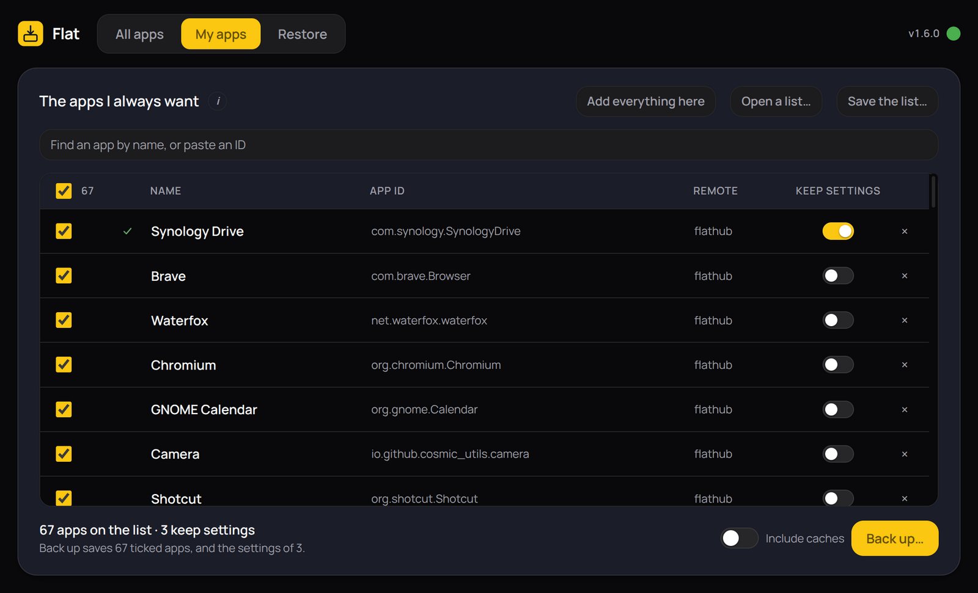Untick the Camera checkbox
Screen dimensions: 978x593
click(64, 454)
